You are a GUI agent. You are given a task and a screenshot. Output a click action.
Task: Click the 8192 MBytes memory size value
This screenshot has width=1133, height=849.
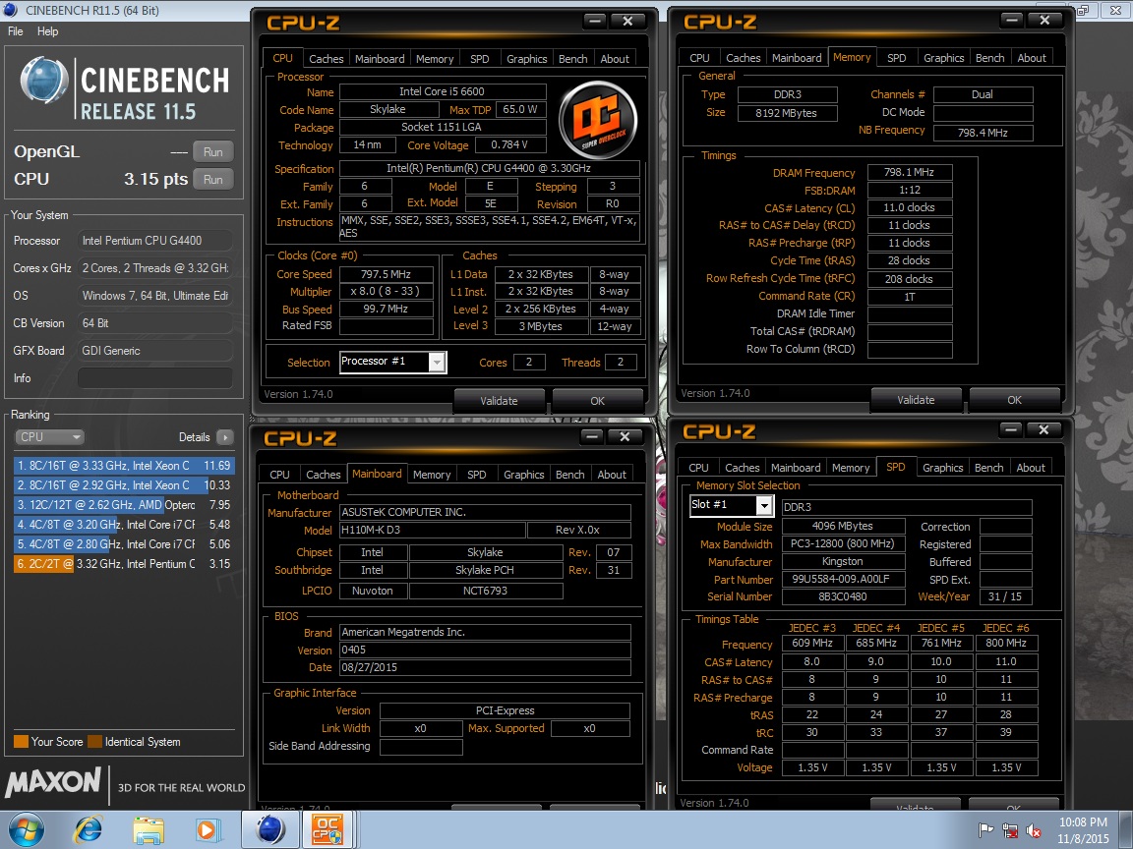click(786, 113)
